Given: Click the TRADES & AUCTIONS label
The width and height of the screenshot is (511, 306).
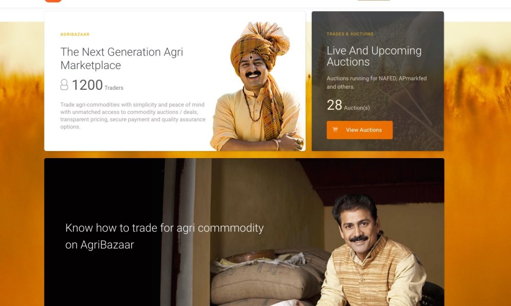Looking at the screenshot, I should coord(350,34).
